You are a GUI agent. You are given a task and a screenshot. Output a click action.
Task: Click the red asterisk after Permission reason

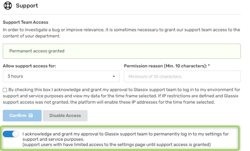(x=201, y=66)
